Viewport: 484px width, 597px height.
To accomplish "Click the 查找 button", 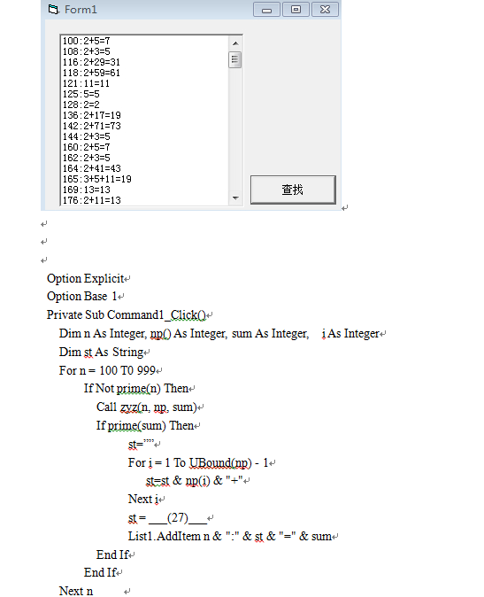I will 293,190.
